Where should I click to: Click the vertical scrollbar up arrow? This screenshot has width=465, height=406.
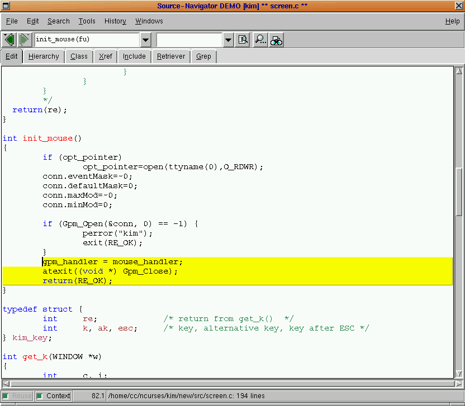[x=459, y=71]
